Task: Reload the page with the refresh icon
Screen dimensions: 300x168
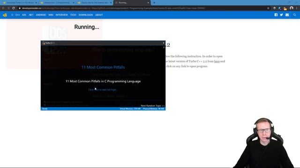Action: coord(14,8)
